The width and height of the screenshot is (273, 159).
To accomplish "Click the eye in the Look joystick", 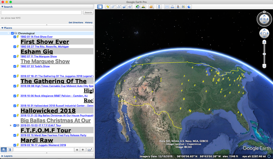I will pyautogui.click(x=264, y=19).
